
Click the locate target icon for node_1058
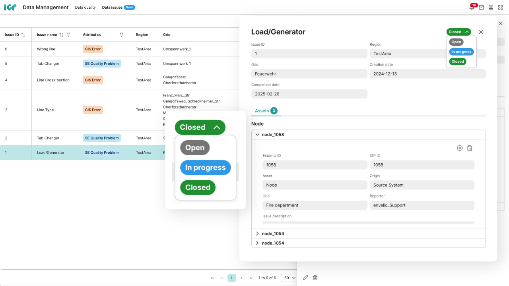coord(460,148)
